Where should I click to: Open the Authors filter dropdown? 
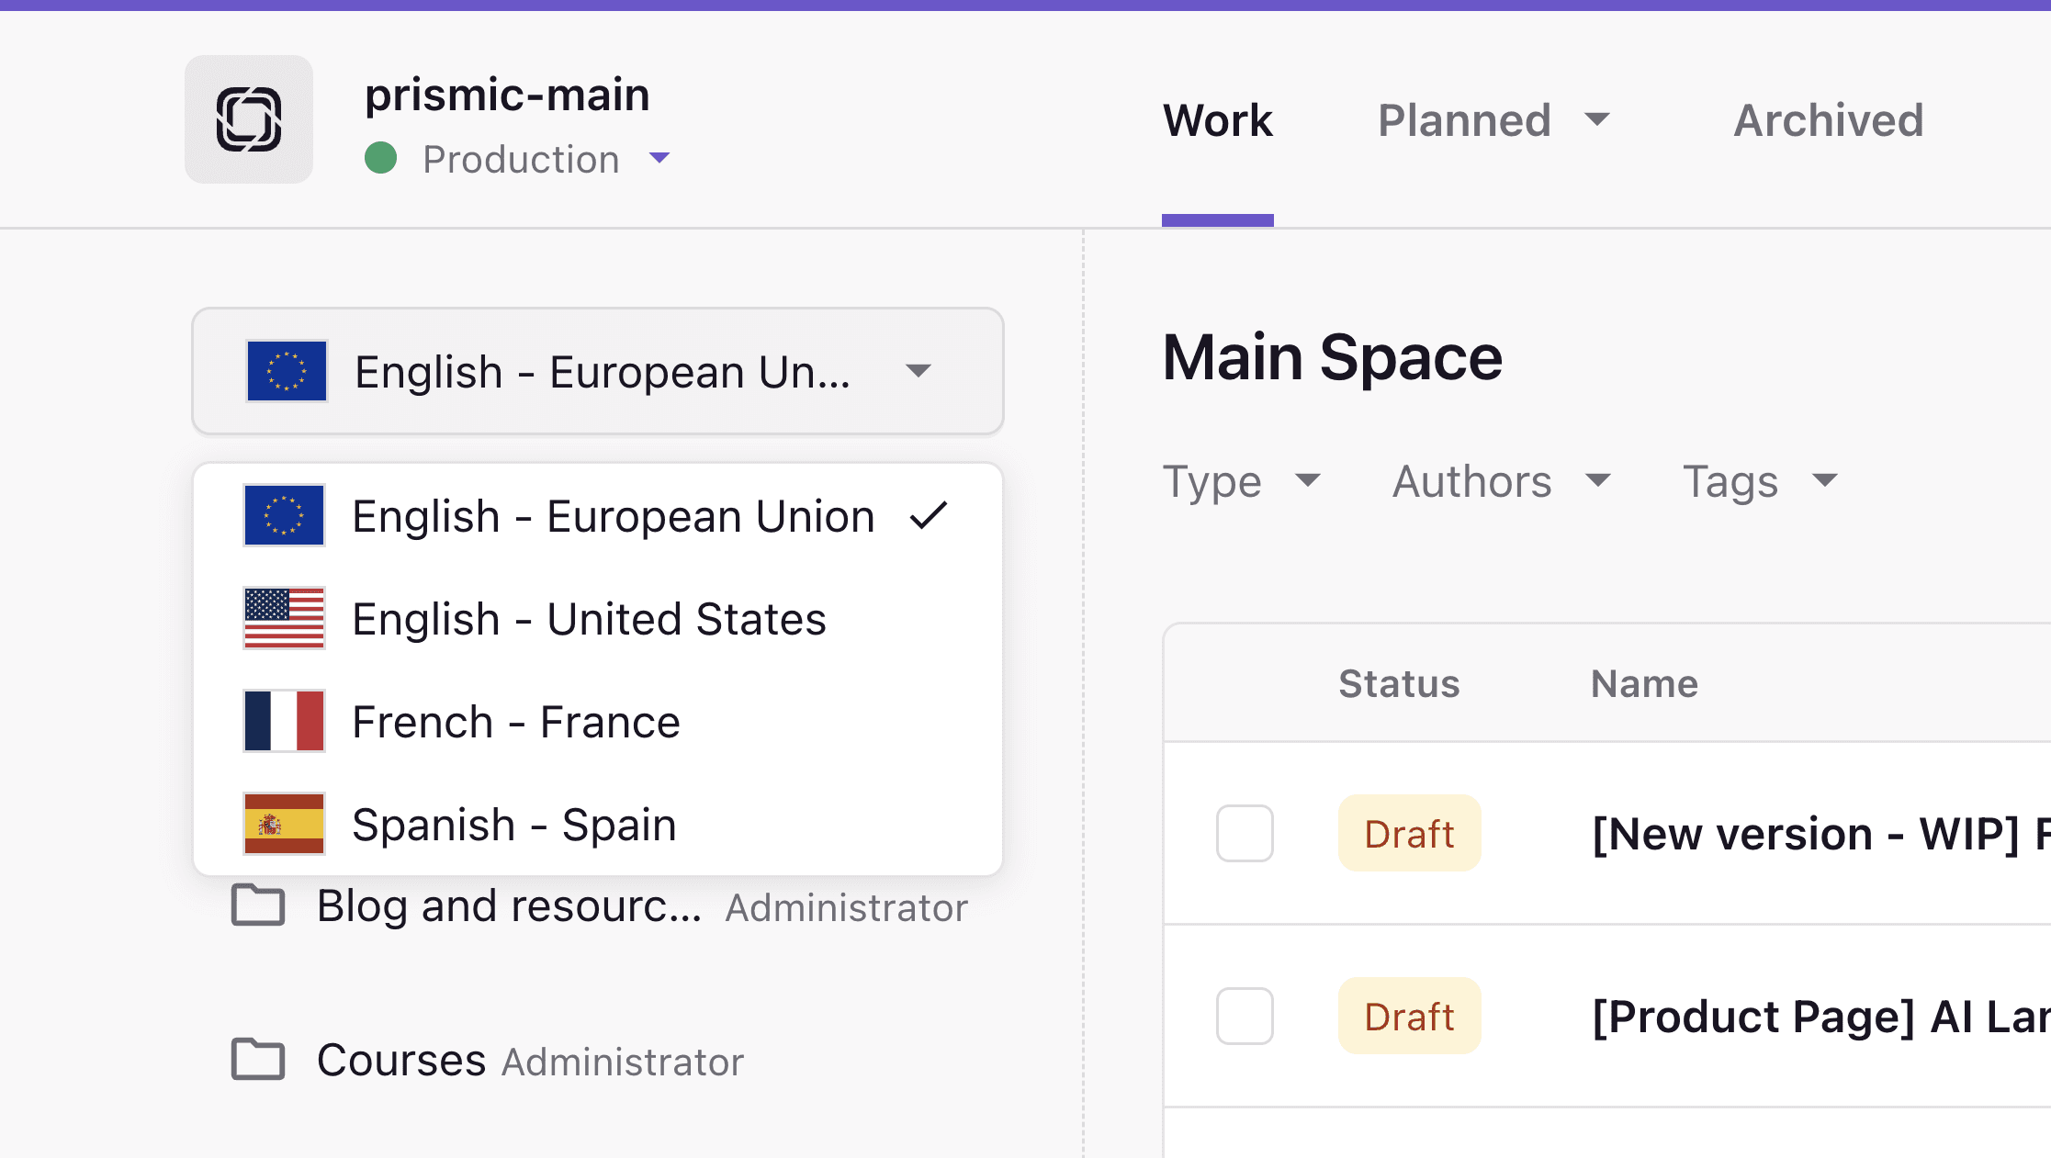point(1501,481)
